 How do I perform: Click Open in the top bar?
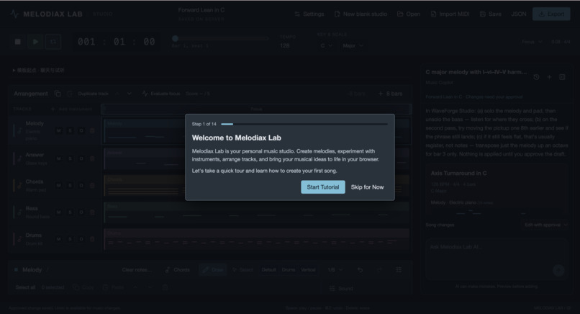[409, 14]
